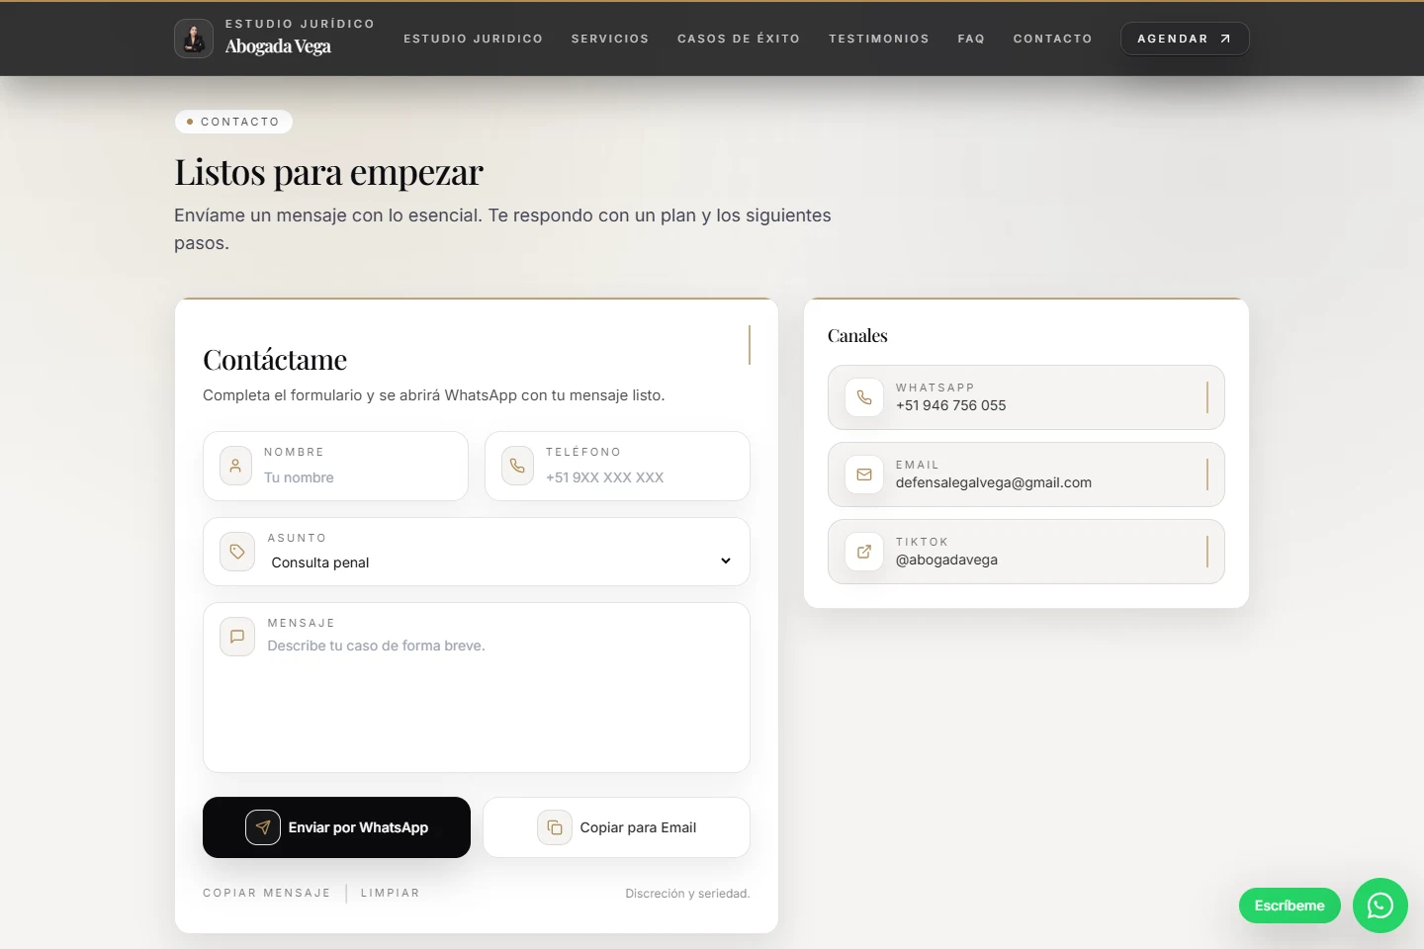Viewport: 1424px width, 949px height.
Task: Click the external link icon in TikTok card
Action: click(x=864, y=552)
